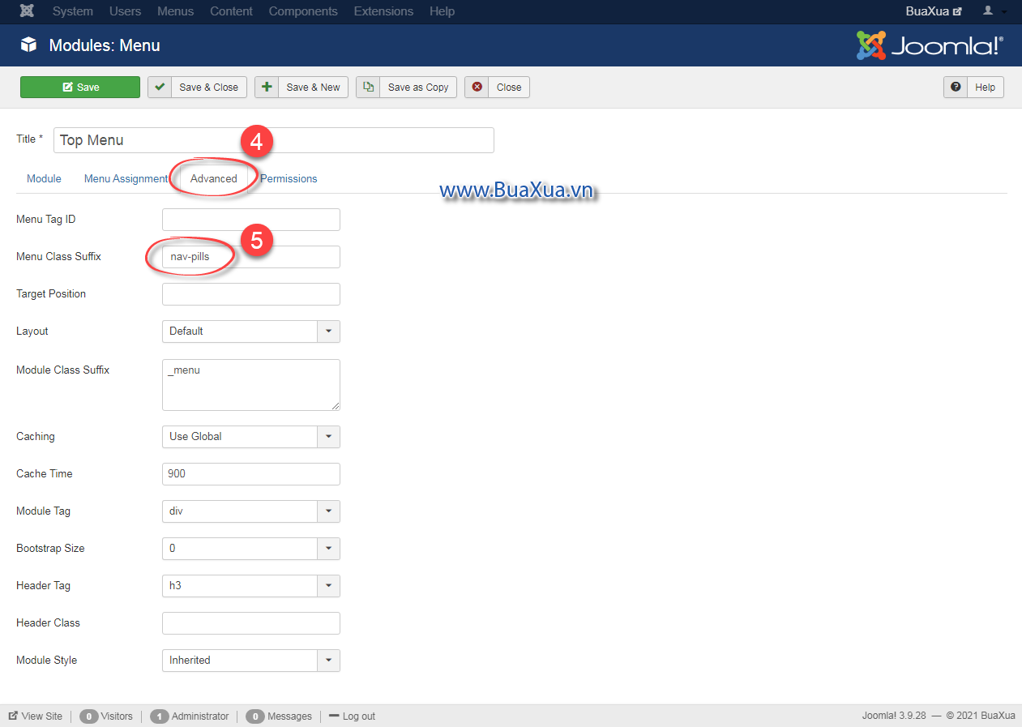Click the red X icon on Close

[477, 87]
